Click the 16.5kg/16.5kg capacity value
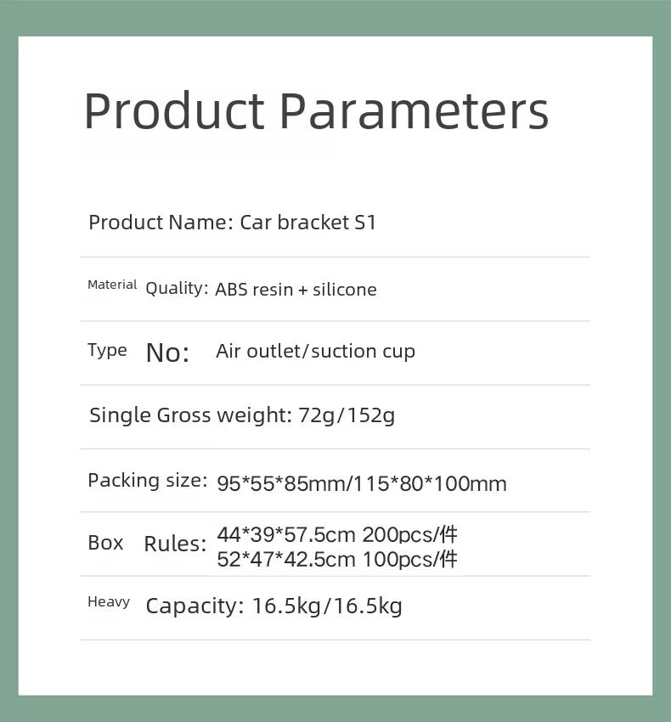This screenshot has width=671, height=722. tap(328, 606)
